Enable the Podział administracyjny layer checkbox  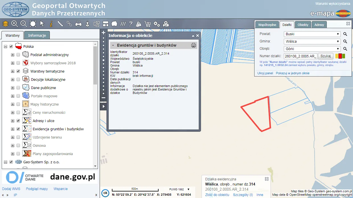click(18, 55)
